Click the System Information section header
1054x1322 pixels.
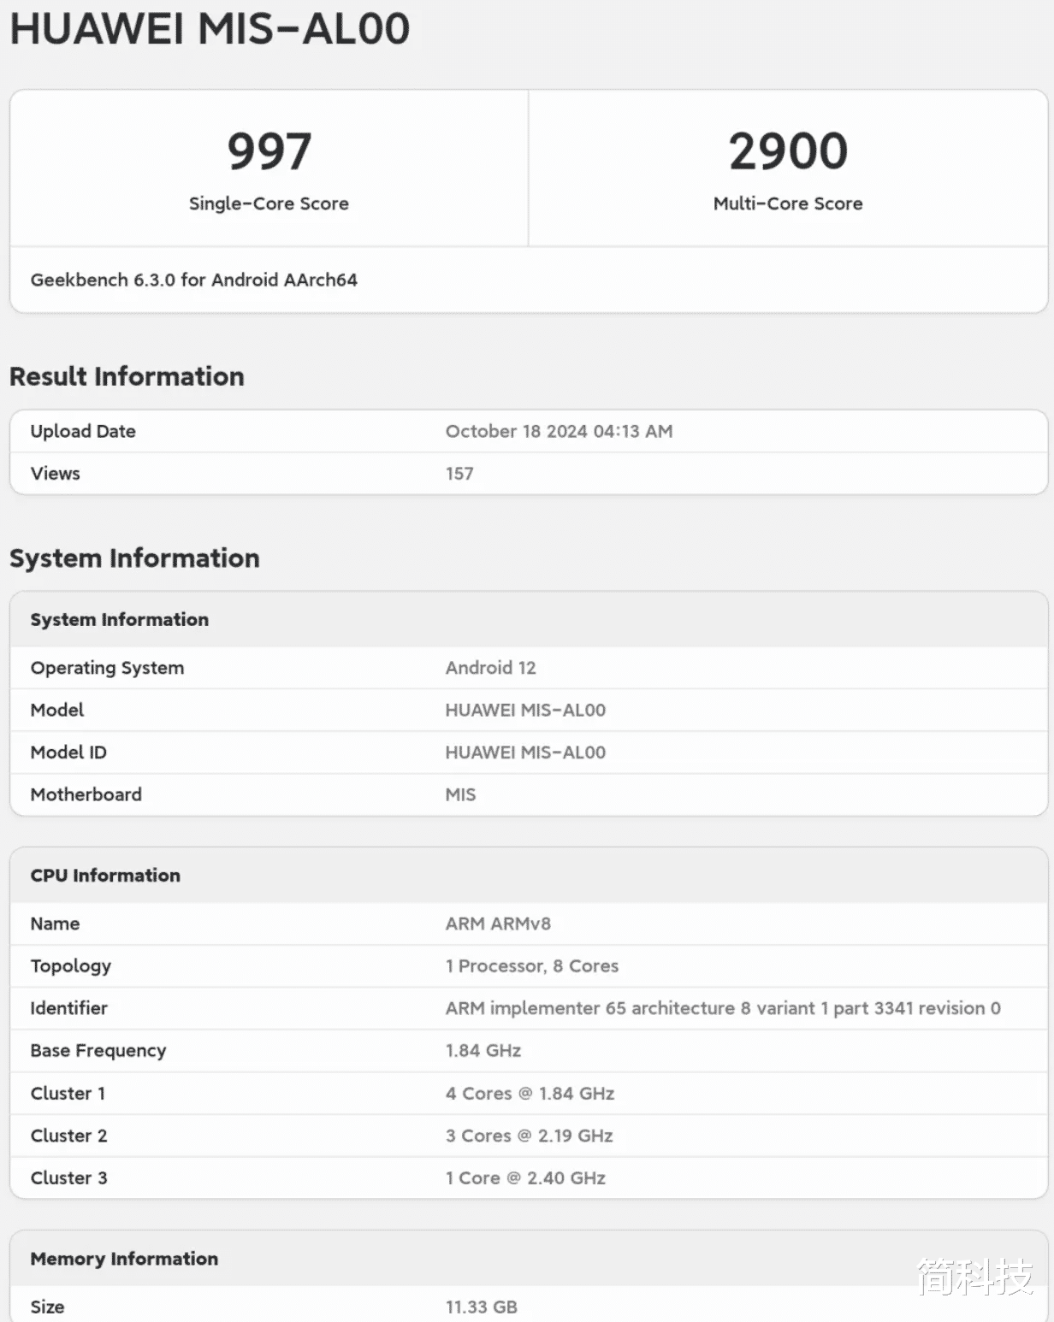click(134, 558)
